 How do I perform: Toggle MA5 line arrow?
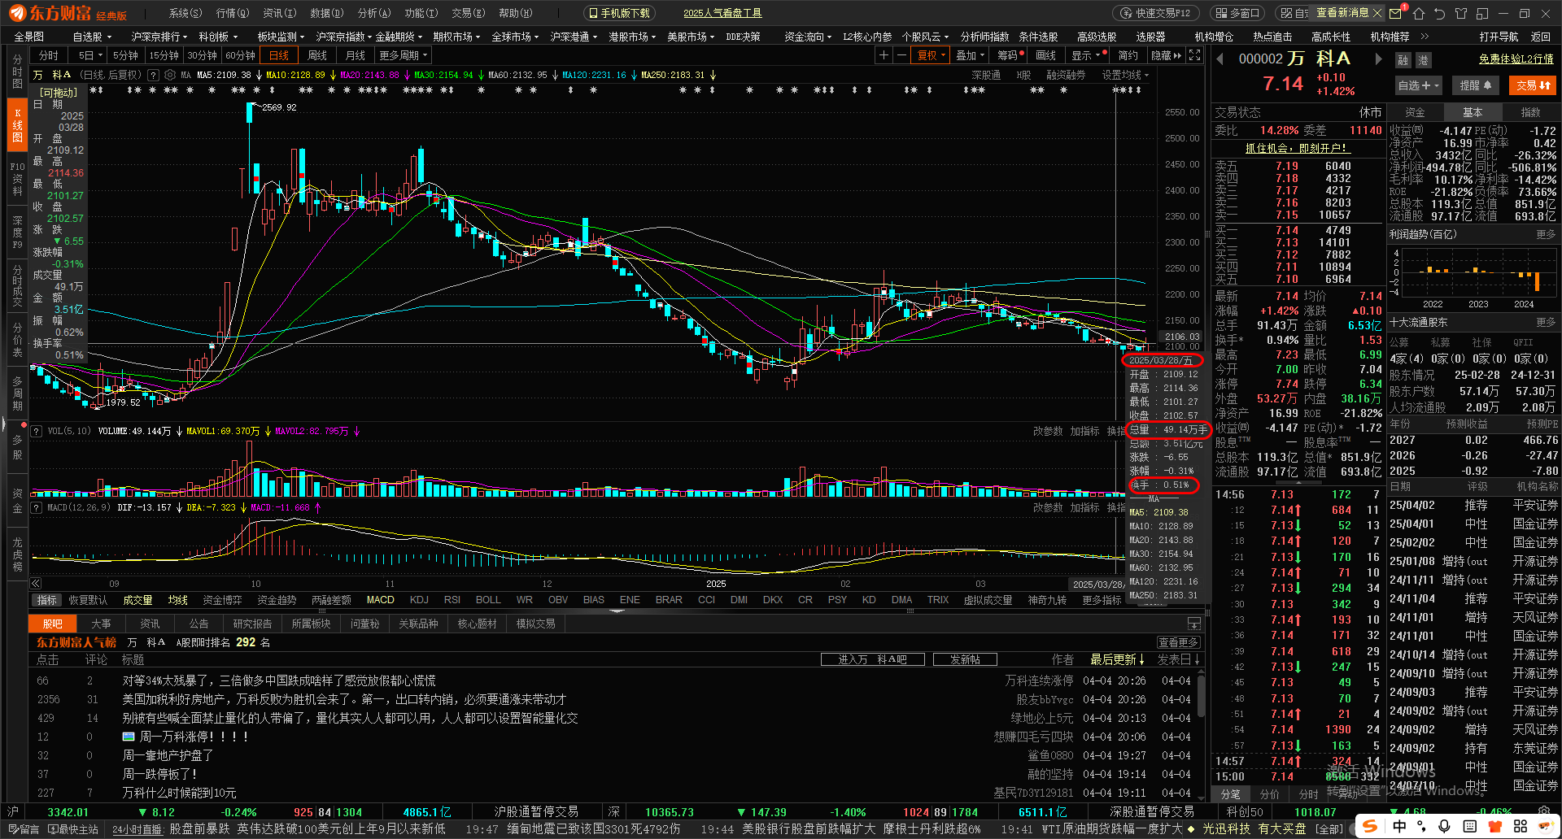(259, 75)
